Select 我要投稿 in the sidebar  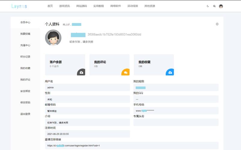pos(25,34)
